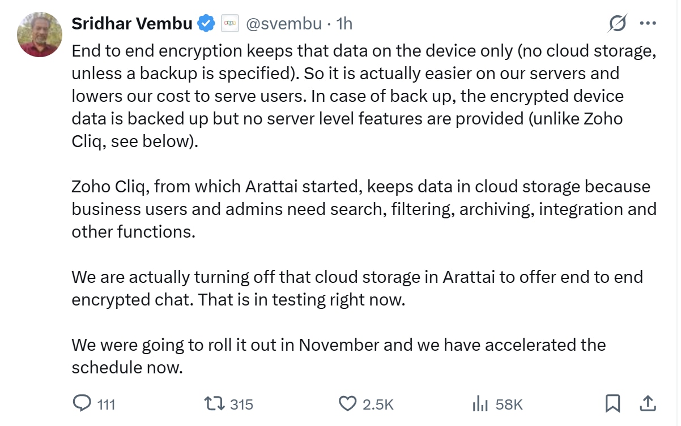Click the 1h post timestamp
681x426 pixels.
[344, 23]
